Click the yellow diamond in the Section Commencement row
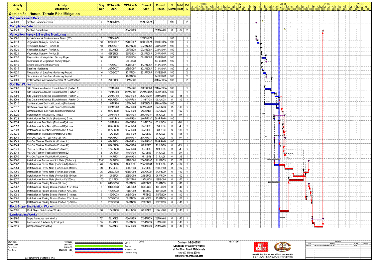378x267 pixels. 262,21
